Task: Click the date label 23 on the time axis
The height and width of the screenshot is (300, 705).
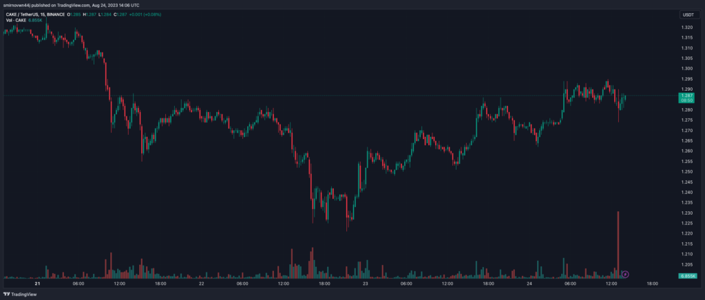Action: [x=366, y=283]
